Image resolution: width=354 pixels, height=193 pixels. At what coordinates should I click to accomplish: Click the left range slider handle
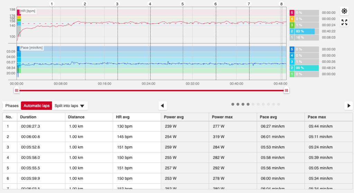click(x=16, y=90)
